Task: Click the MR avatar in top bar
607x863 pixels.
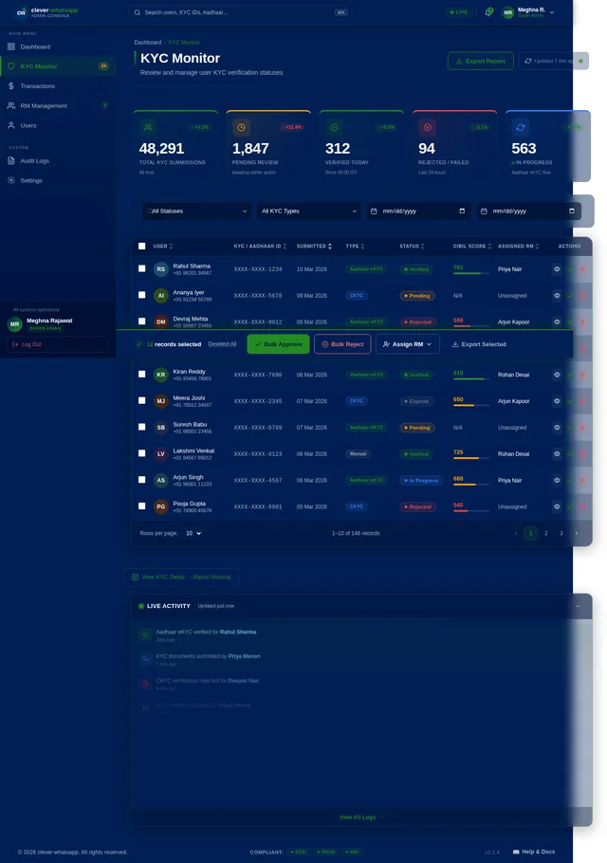Action: tap(508, 12)
